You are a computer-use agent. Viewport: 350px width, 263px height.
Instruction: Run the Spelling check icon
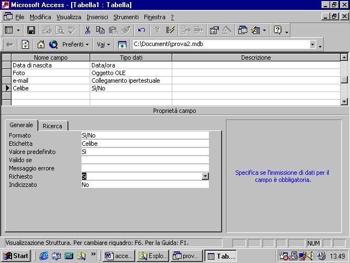[x=72, y=30]
